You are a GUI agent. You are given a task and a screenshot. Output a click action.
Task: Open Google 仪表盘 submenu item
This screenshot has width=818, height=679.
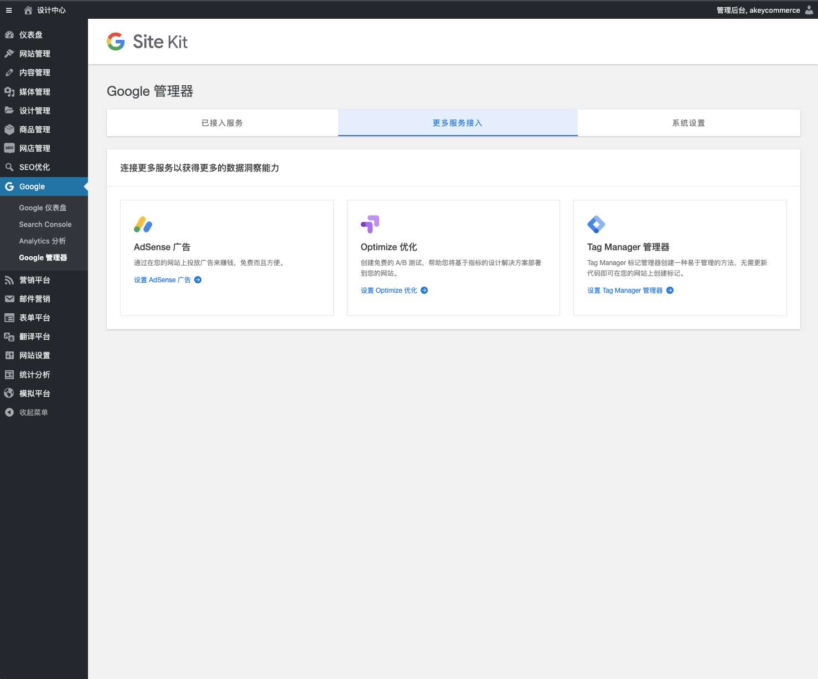pos(43,208)
